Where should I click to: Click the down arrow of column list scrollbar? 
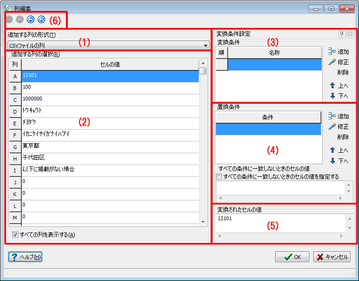pyautogui.click(x=203, y=221)
